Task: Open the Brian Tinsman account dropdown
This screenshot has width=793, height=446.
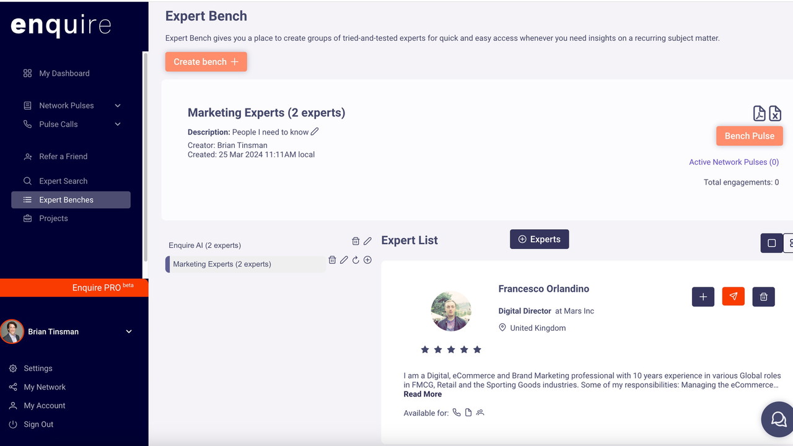Action: [129, 331]
